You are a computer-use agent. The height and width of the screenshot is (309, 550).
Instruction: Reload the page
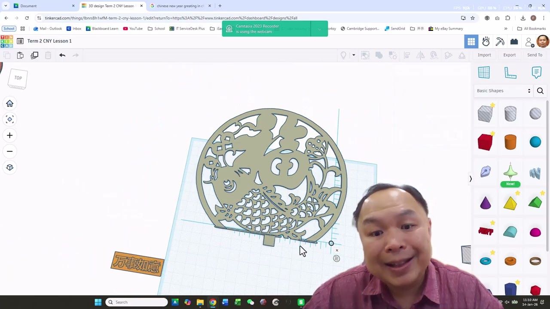pyautogui.click(x=27, y=18)
